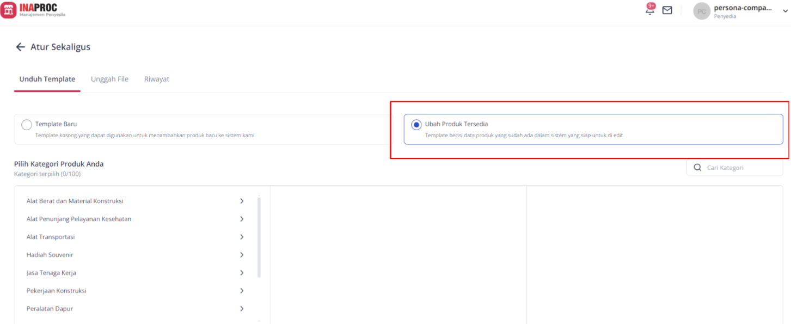The width and height of the screenshot is (791, 324).
Task: Go back using the left arrow icon
Action: 21,47
